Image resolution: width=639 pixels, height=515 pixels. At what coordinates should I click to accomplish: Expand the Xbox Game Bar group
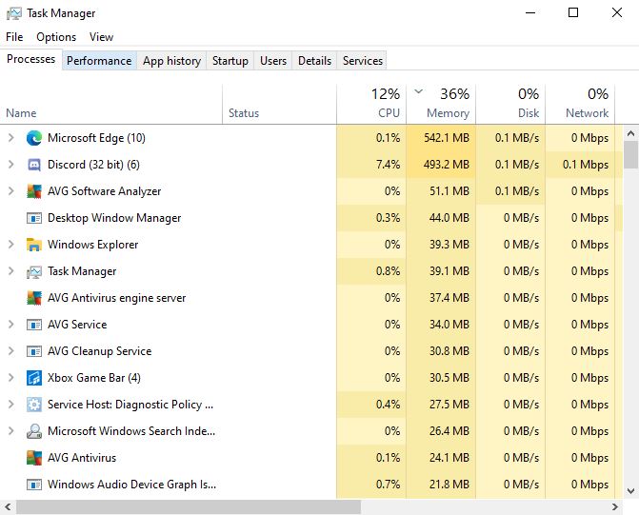(11, 378)
